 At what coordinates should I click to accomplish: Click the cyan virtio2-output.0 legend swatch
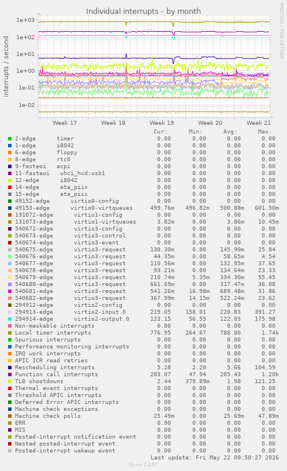pyautogui.click(x=10, y=319)
